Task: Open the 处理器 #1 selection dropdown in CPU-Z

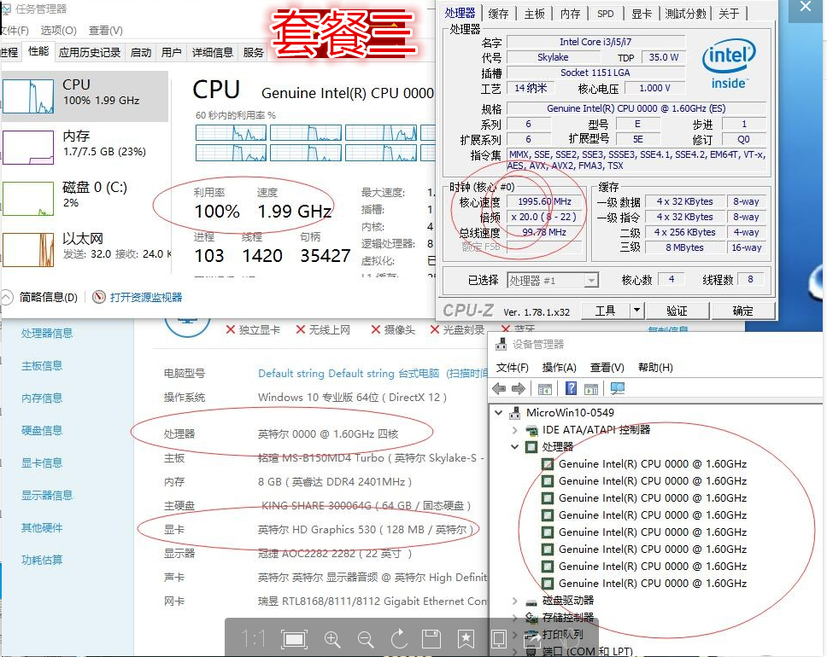Action: point(591,281)
